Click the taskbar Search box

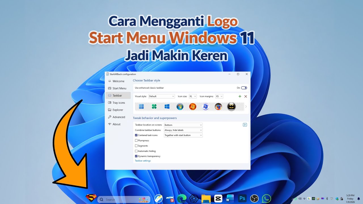tap(124, 199)
